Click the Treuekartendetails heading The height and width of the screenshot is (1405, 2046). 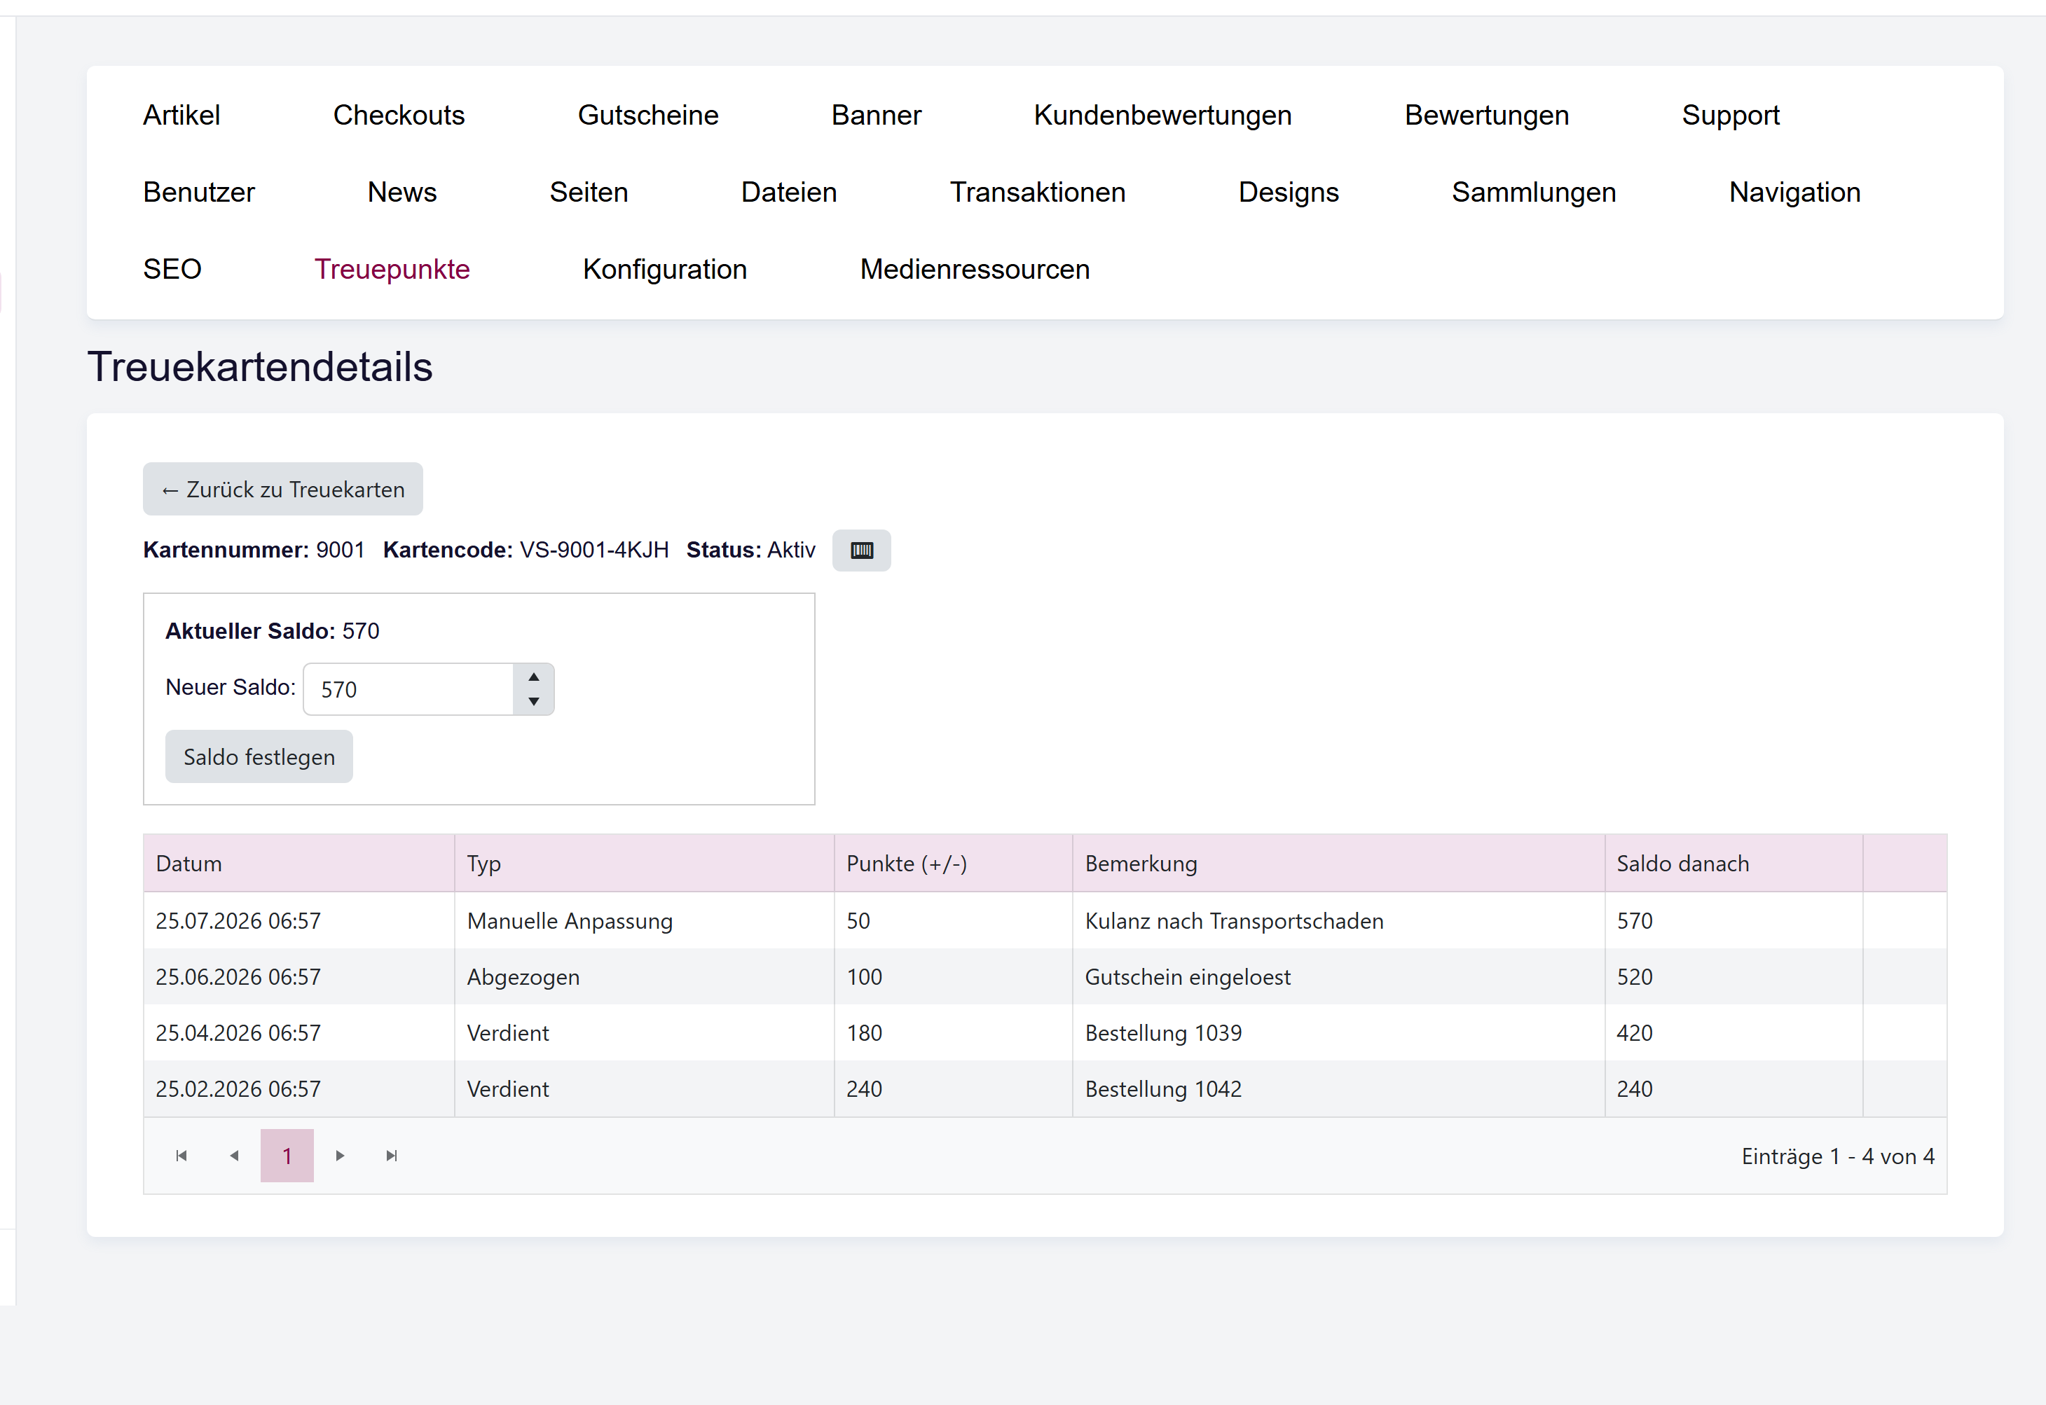[260, 366]
